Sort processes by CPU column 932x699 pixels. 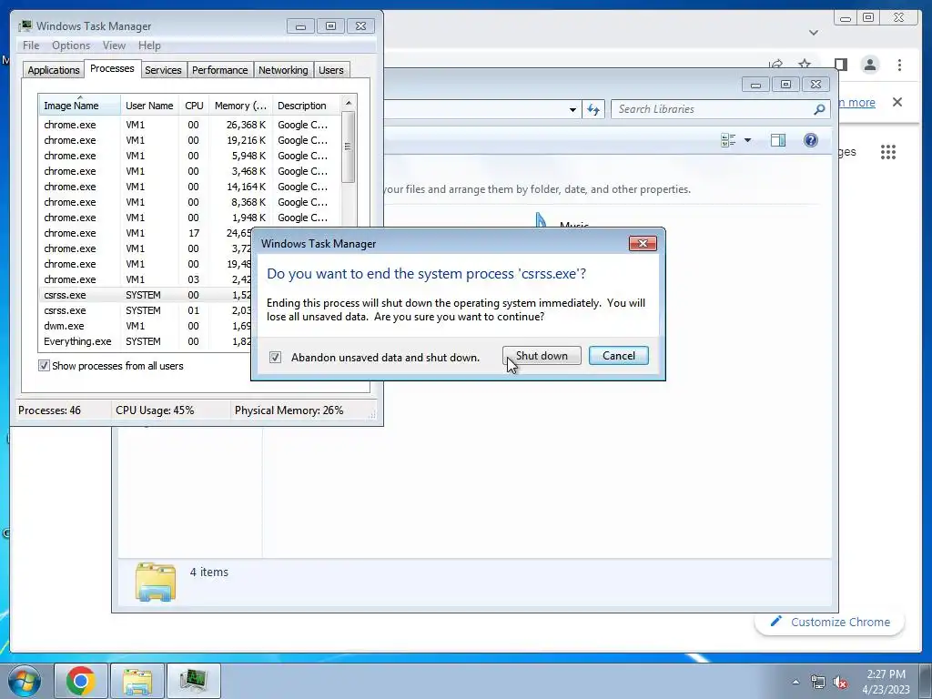[x=194, y=106]
